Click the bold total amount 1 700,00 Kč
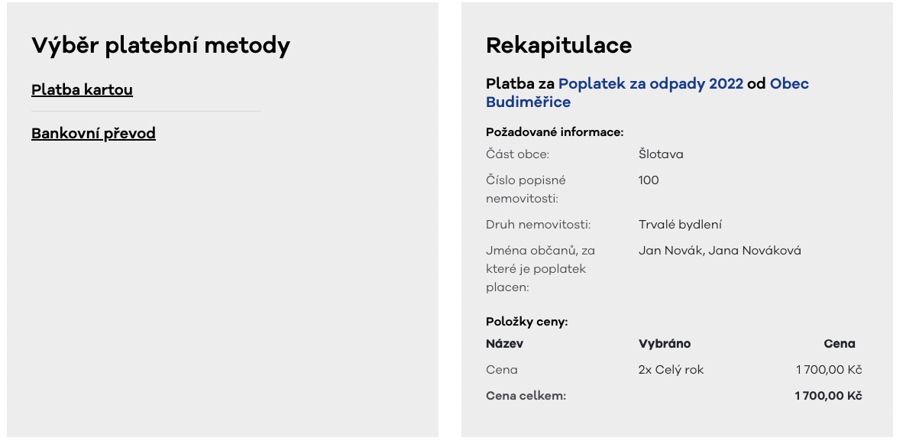The width and height of the screenshot is (906, 444). tap(828, 396)
